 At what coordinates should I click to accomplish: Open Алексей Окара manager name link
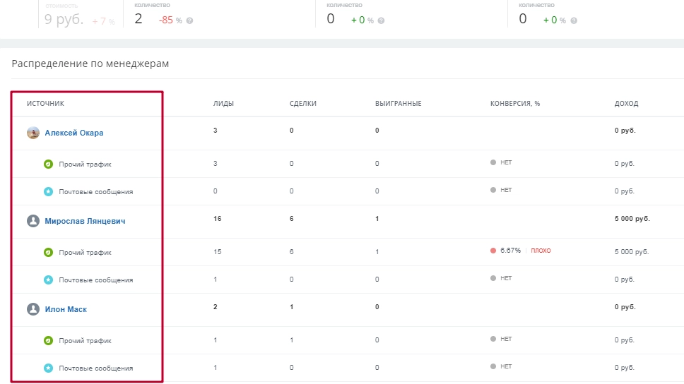(x=73, y=133)
